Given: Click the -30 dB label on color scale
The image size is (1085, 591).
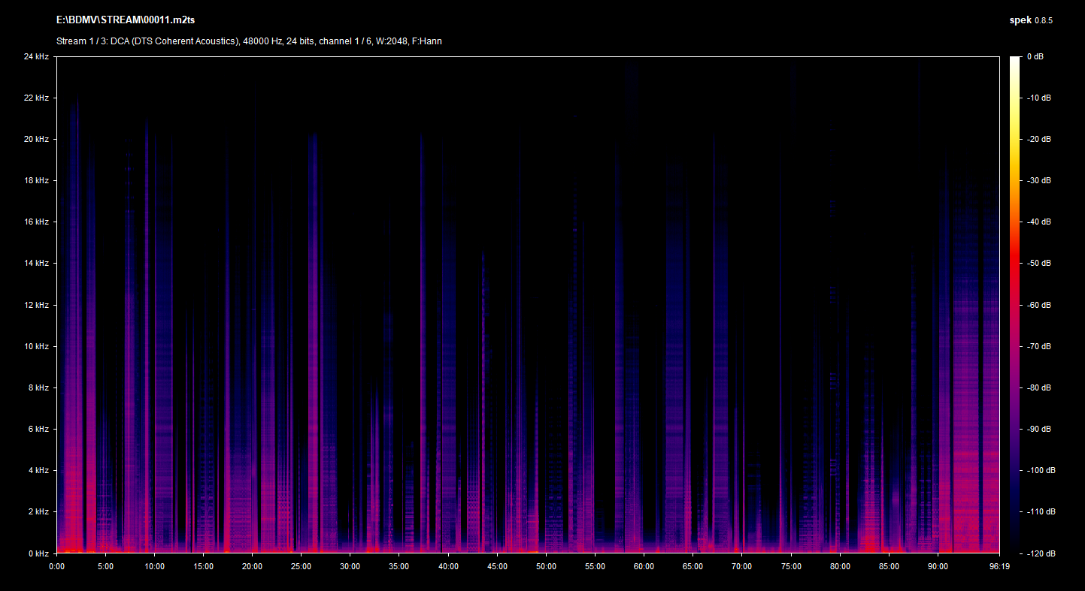Looking at the screenshot, I should pyautogui.click(x=1039, y=180).
